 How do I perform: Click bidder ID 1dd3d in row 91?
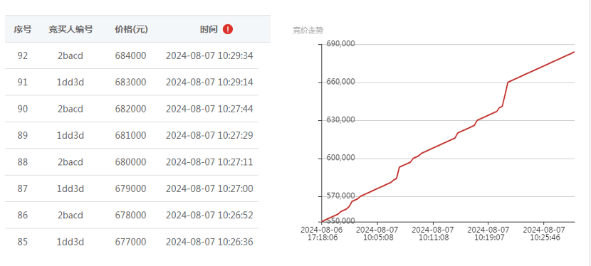pos(70,82)
